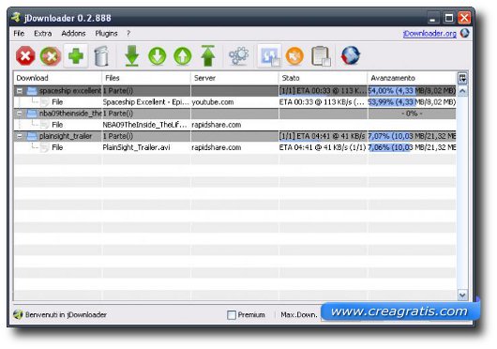
Task: Click folder icon of nba09theinside package
Action: (x=32, y=114)
